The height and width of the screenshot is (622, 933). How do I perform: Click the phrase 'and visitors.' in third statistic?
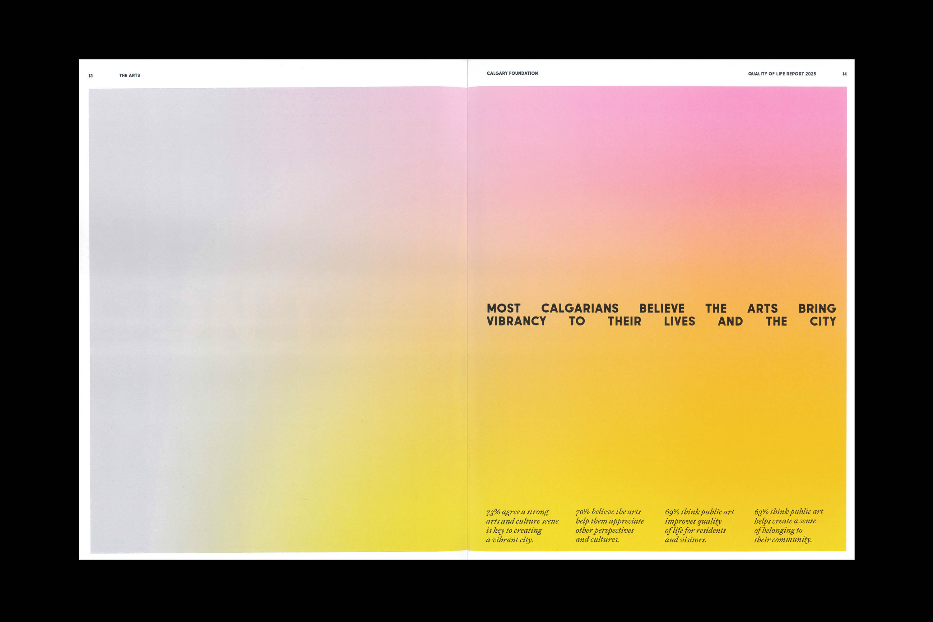coord(685,540)
